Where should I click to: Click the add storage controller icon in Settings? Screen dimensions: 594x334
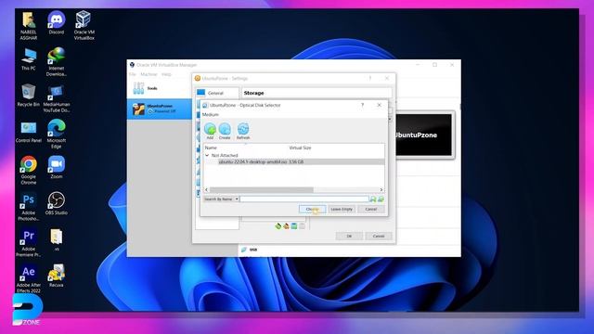278,226
